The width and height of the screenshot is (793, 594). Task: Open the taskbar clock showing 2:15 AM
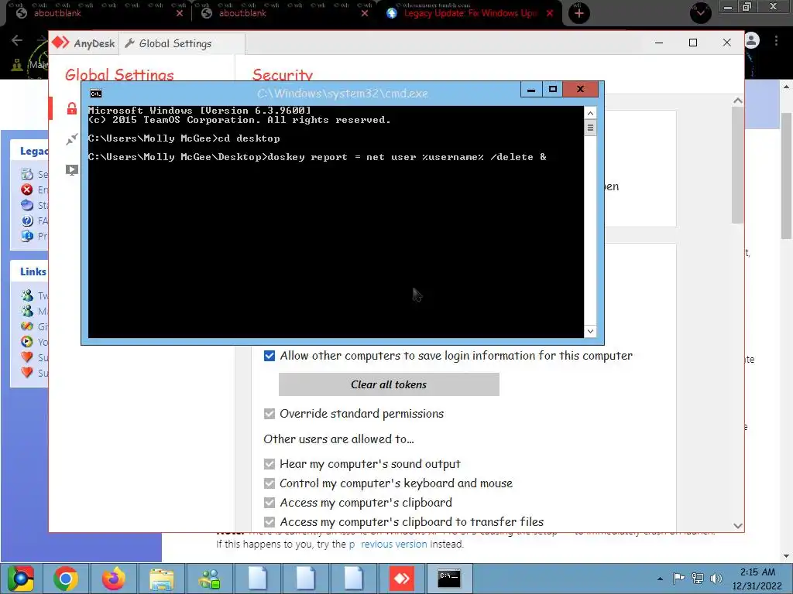tap(757, 579)
